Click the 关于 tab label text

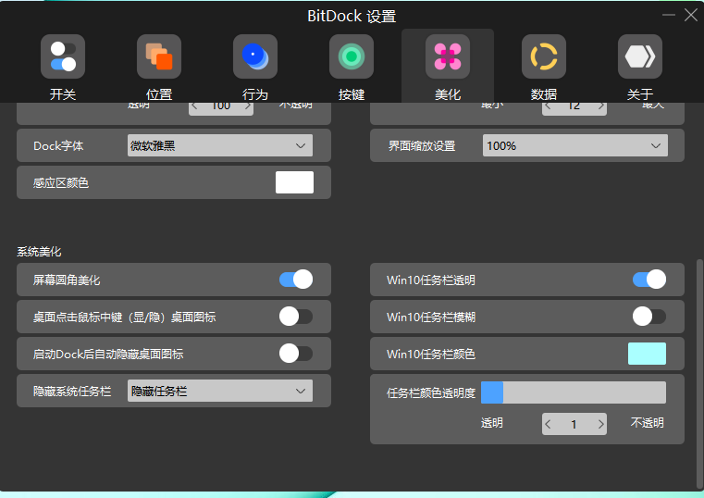tap(640, 94)
